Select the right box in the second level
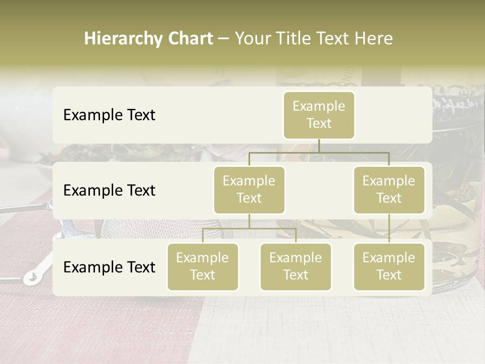Screen dimensions: 485x364 pyautogui.click(x=389, y=190)
